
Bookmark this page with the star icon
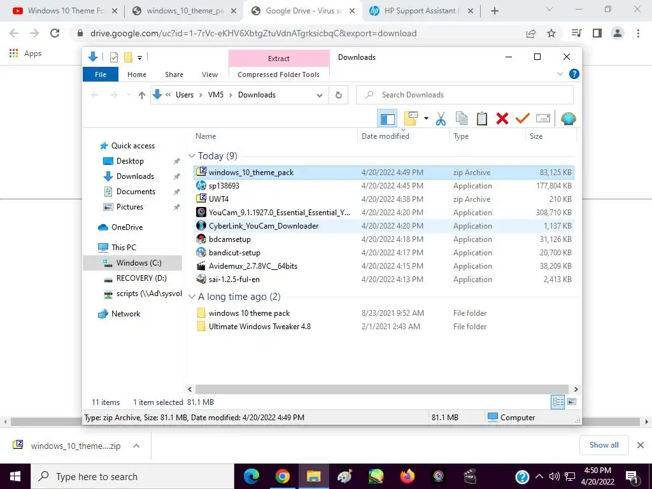click(551, 33)
